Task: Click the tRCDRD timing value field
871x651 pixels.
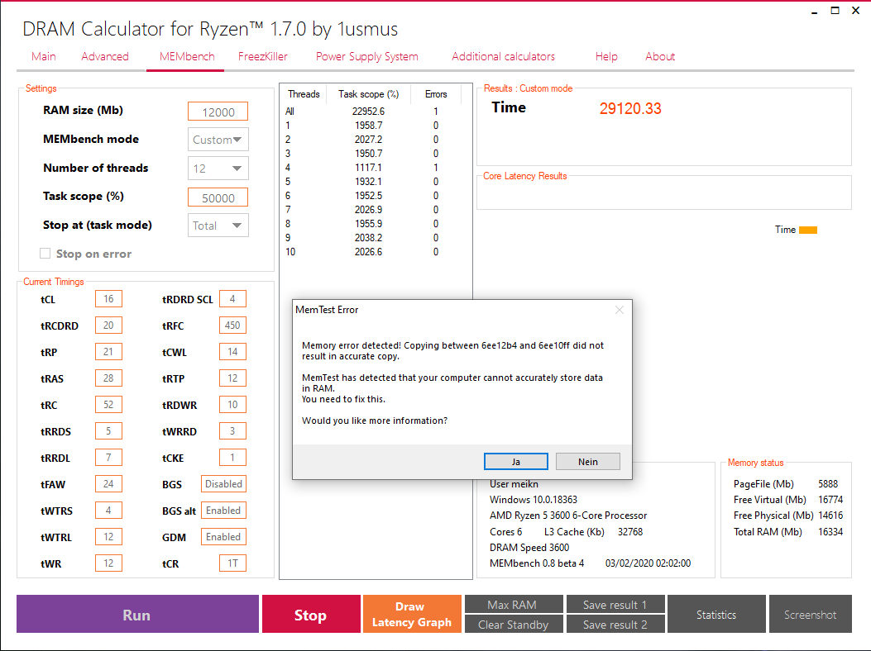Action: (108, 325)
